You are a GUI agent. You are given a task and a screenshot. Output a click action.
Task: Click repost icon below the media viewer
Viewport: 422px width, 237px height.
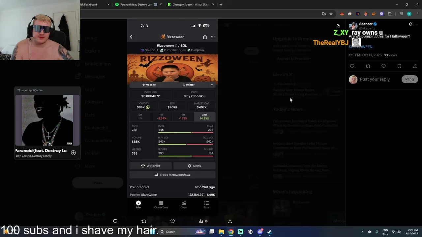[143, 221]
